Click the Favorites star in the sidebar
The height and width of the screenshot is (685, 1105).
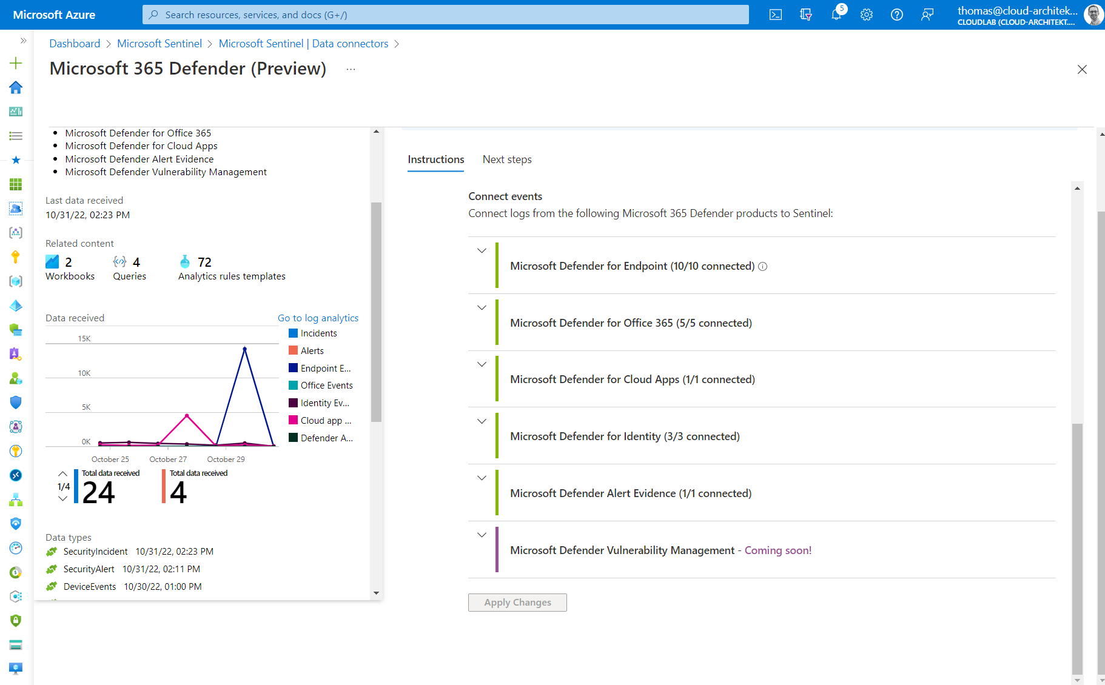[x=16, y=160]
